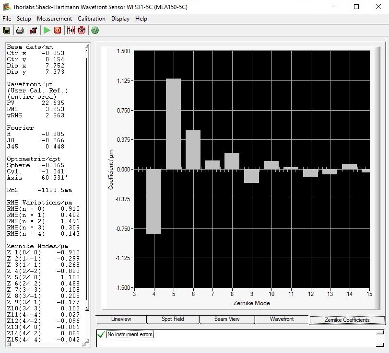Click the Thorlabs application icon in title bar
The height and width of the screenshot is (353, 389).
coord(6,7)
